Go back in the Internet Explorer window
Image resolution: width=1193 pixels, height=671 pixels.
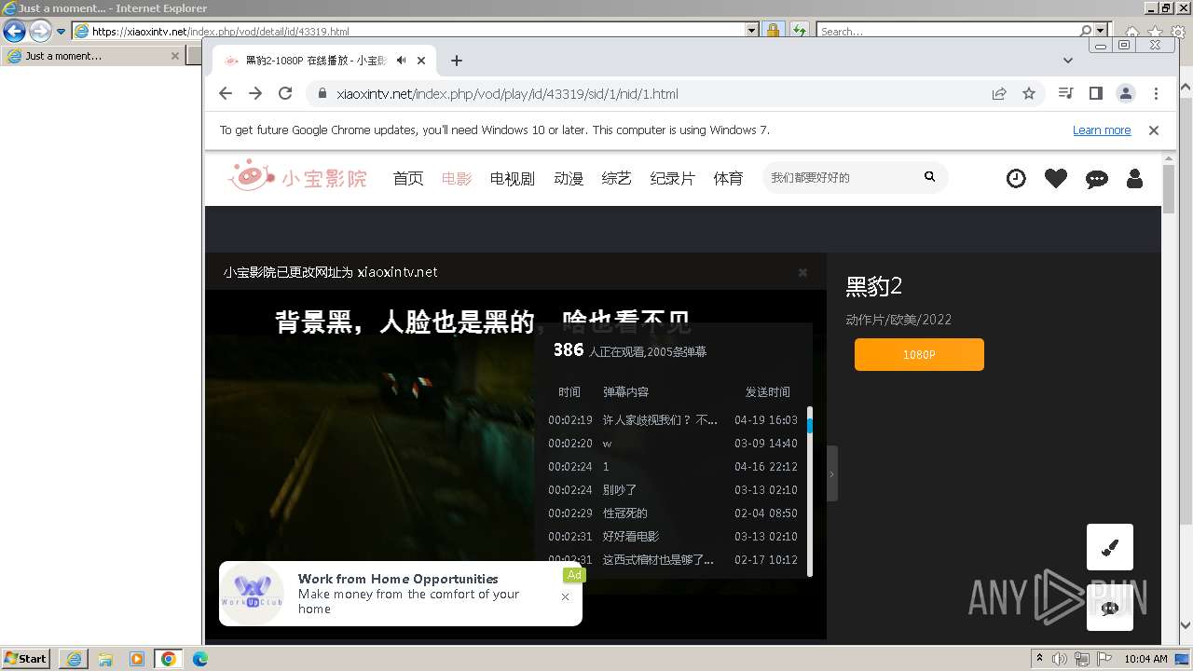[14, 31]
